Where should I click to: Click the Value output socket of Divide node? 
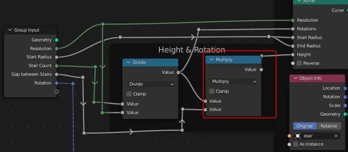click(178, 72)
